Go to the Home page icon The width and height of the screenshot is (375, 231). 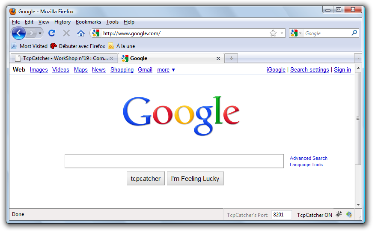coord(81,33)
